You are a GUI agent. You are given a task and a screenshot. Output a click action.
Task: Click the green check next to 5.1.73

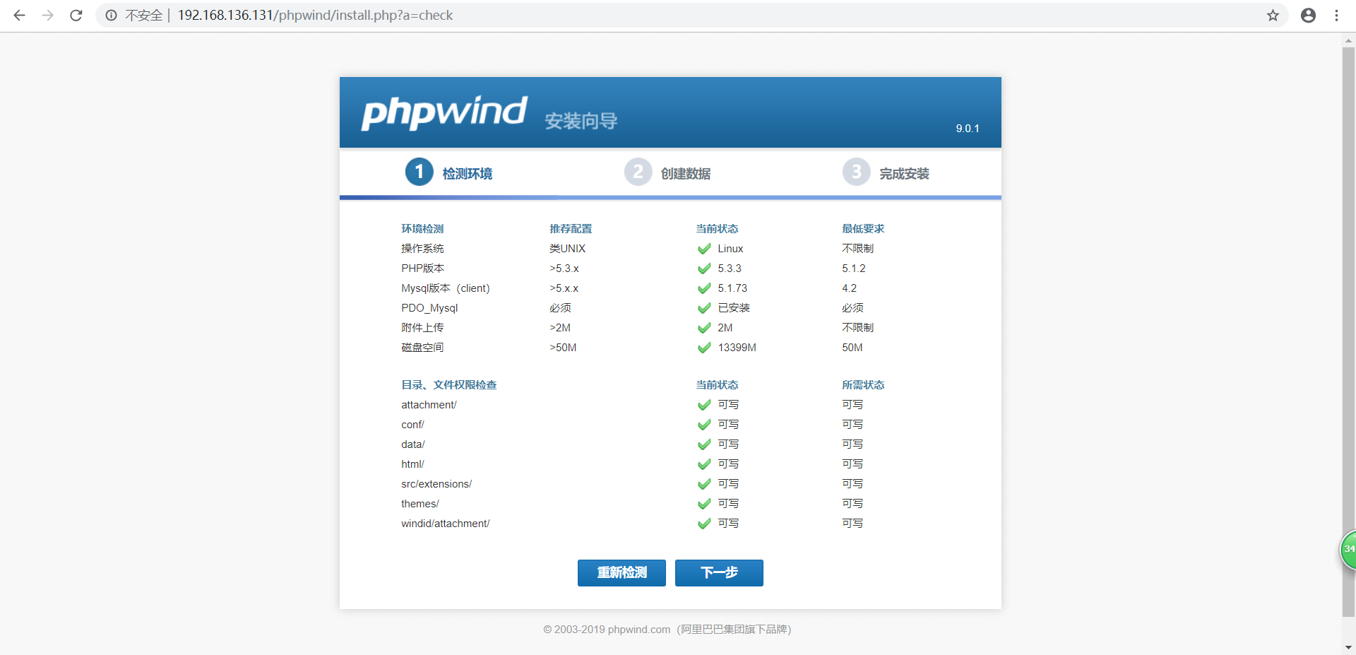point(704,288)
